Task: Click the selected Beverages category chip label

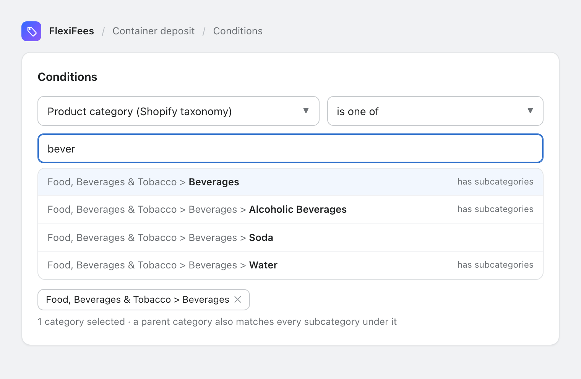Action: click(138, 300)
